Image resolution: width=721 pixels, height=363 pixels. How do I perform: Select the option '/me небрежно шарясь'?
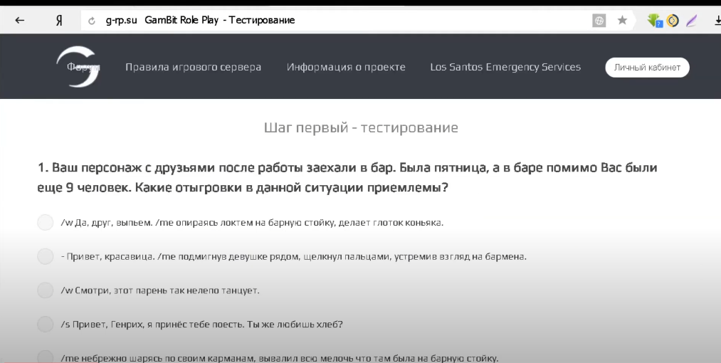pos(45,357)
